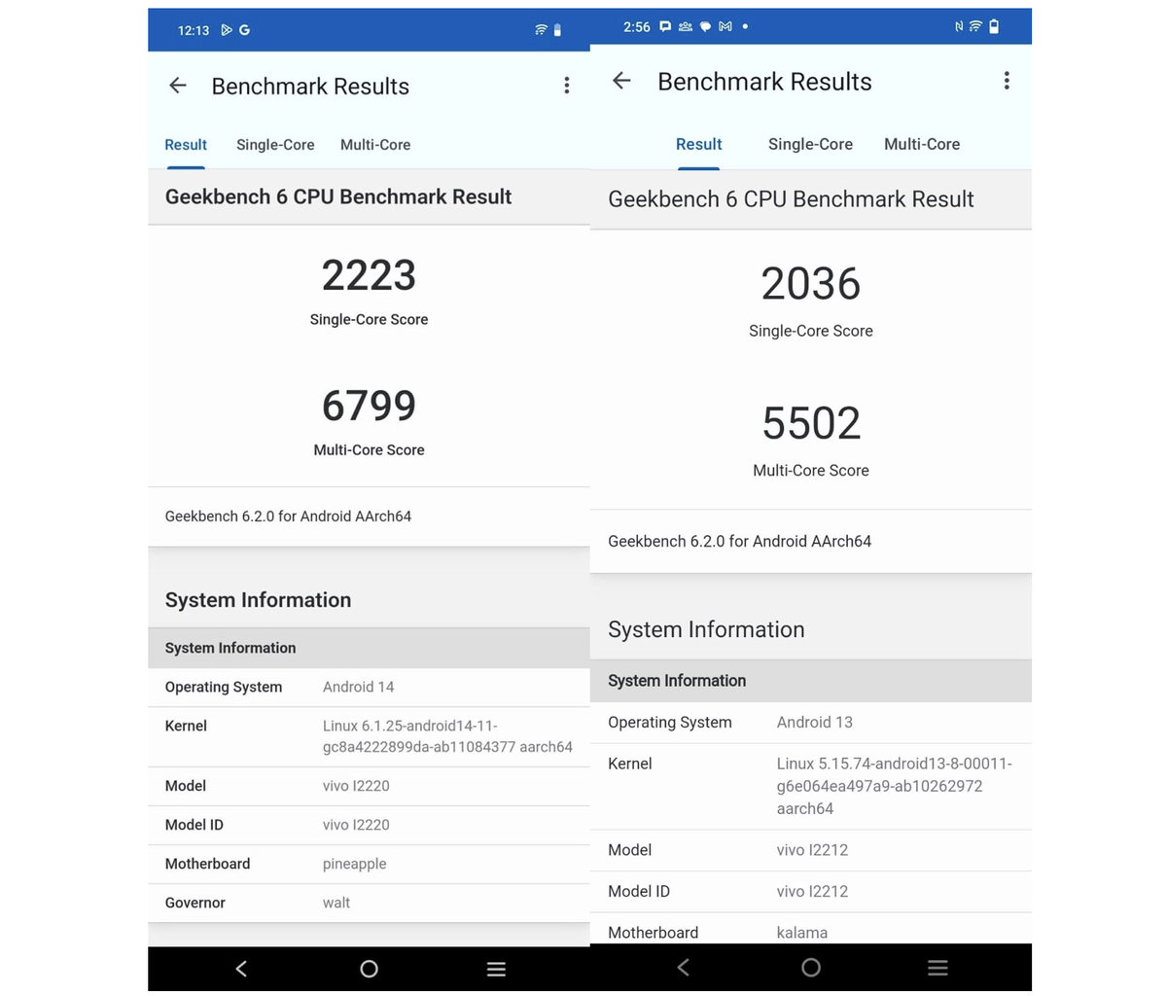The height and width of the screenshot is (996, 1167).
Task: Click the 6799 multi-core score
Action: tap(369, 406)
